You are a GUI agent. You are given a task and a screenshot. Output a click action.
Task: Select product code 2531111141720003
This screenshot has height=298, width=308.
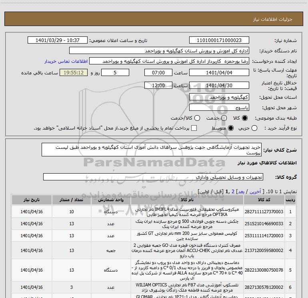coord(264,236)
